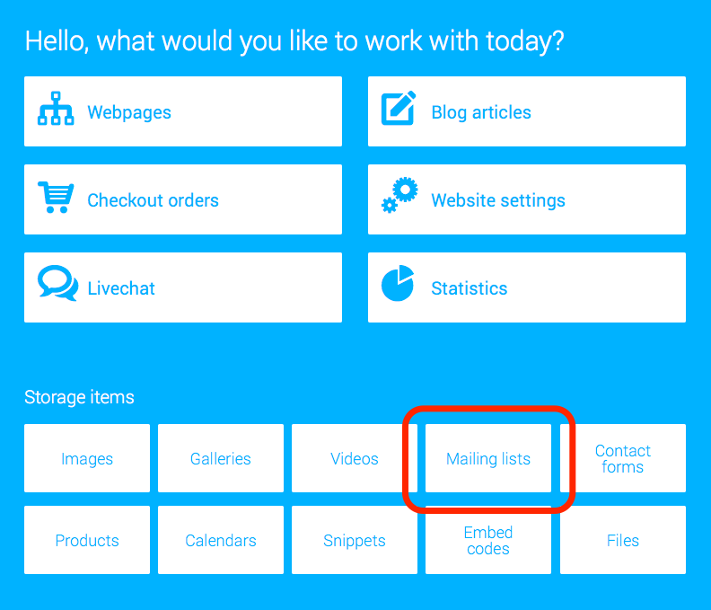Open the Videos storage tile
711x610 pixels.
pos(355,458)
